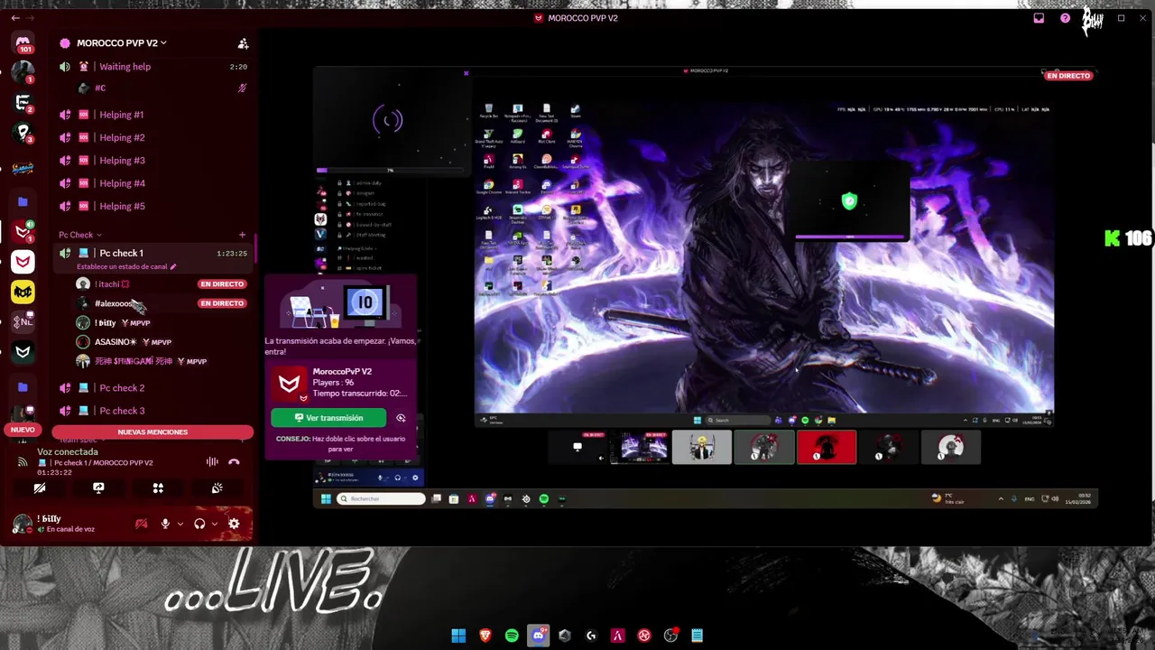
Task: Click EN DIRECTO badge next to itachi
Action: tap(222, 284)
